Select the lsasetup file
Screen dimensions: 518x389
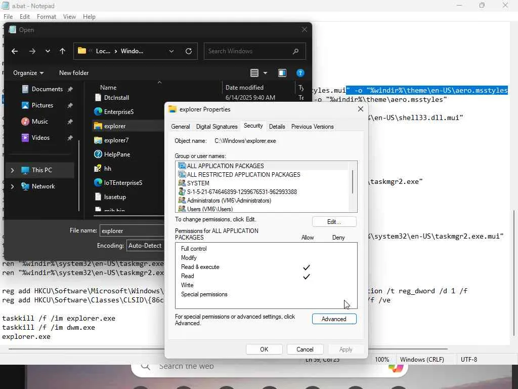115,197
